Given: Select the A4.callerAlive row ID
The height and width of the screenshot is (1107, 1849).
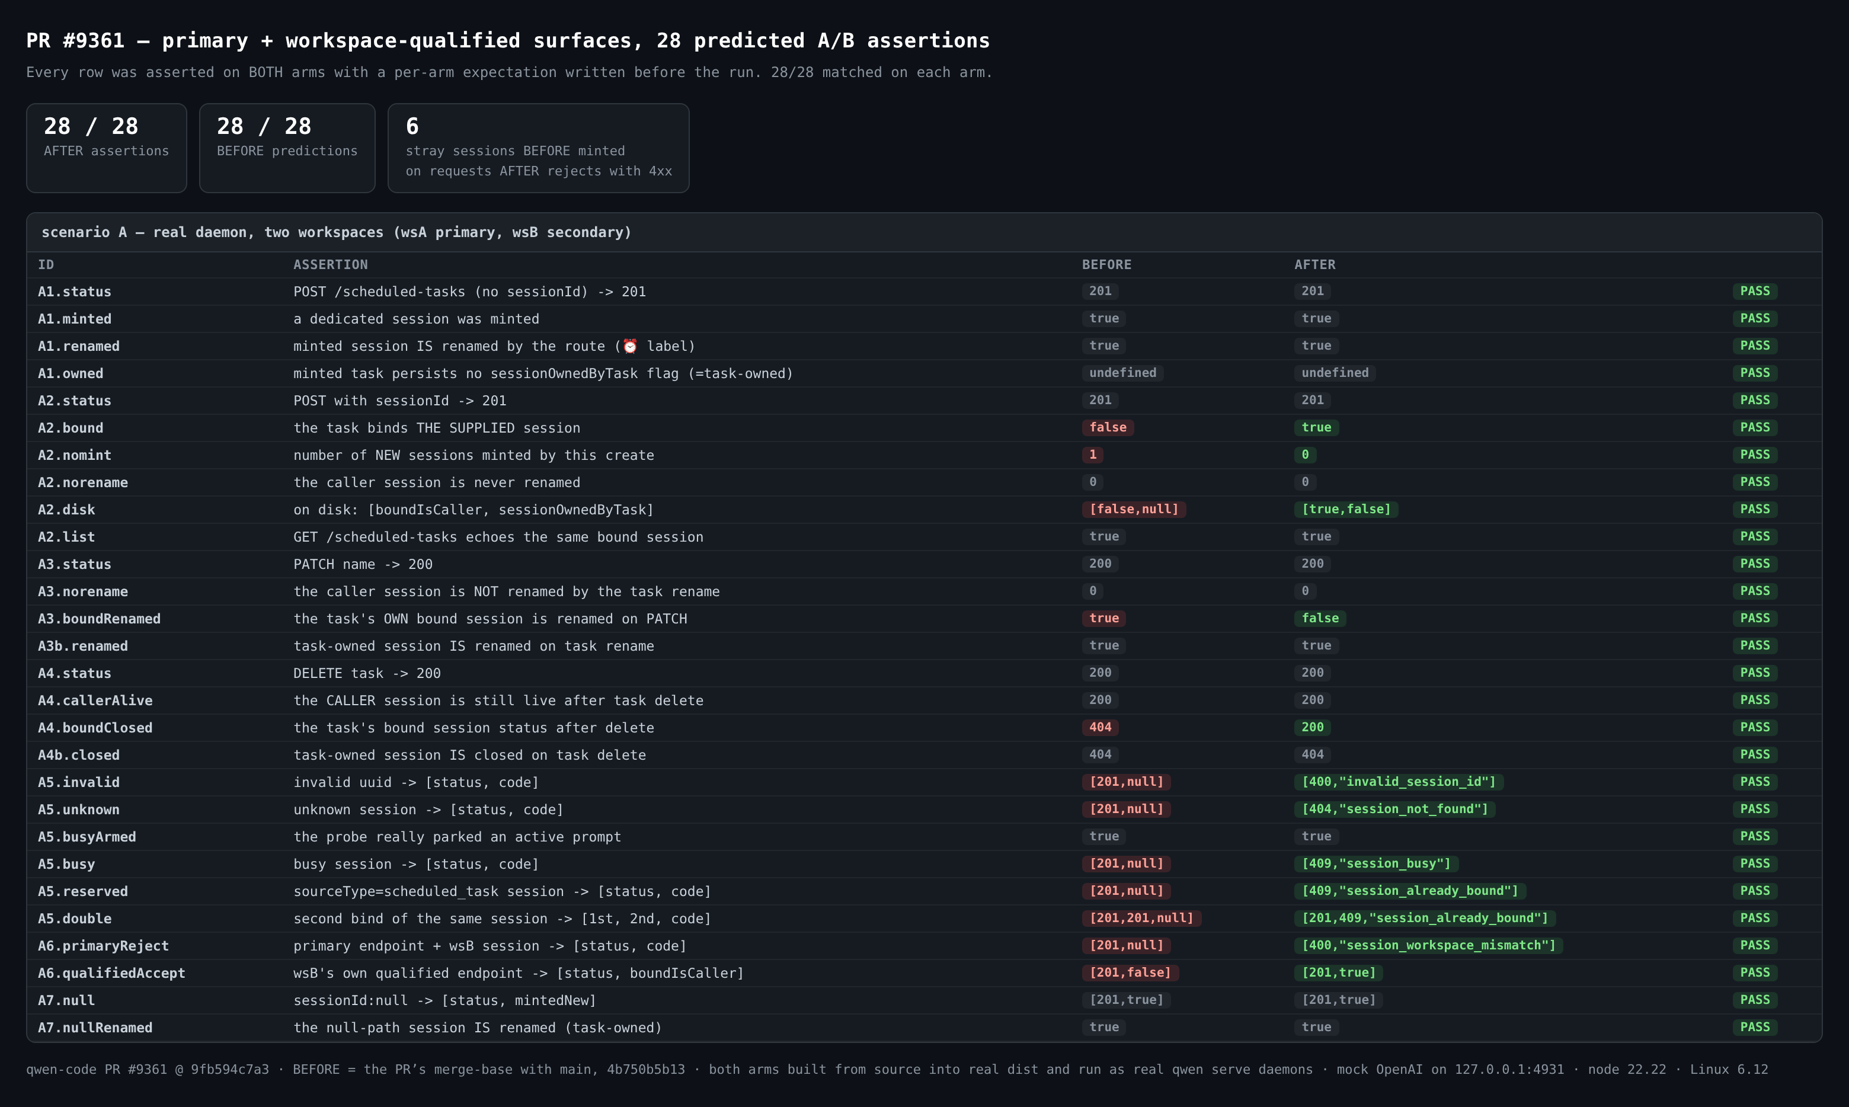Looking at the screenshot, I should tap(95, 700).
